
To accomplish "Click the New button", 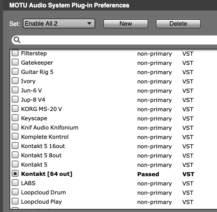I will 126,24.
